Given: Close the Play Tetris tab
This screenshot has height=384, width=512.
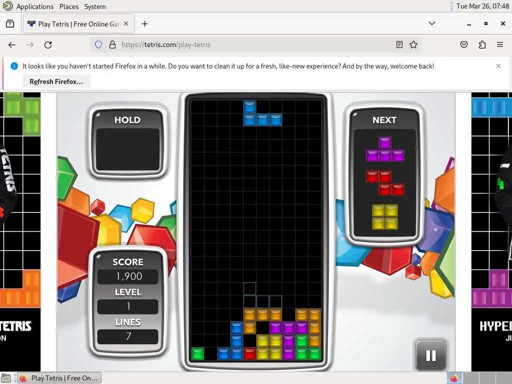Looking at the screenshot, I should click(126, 24).
